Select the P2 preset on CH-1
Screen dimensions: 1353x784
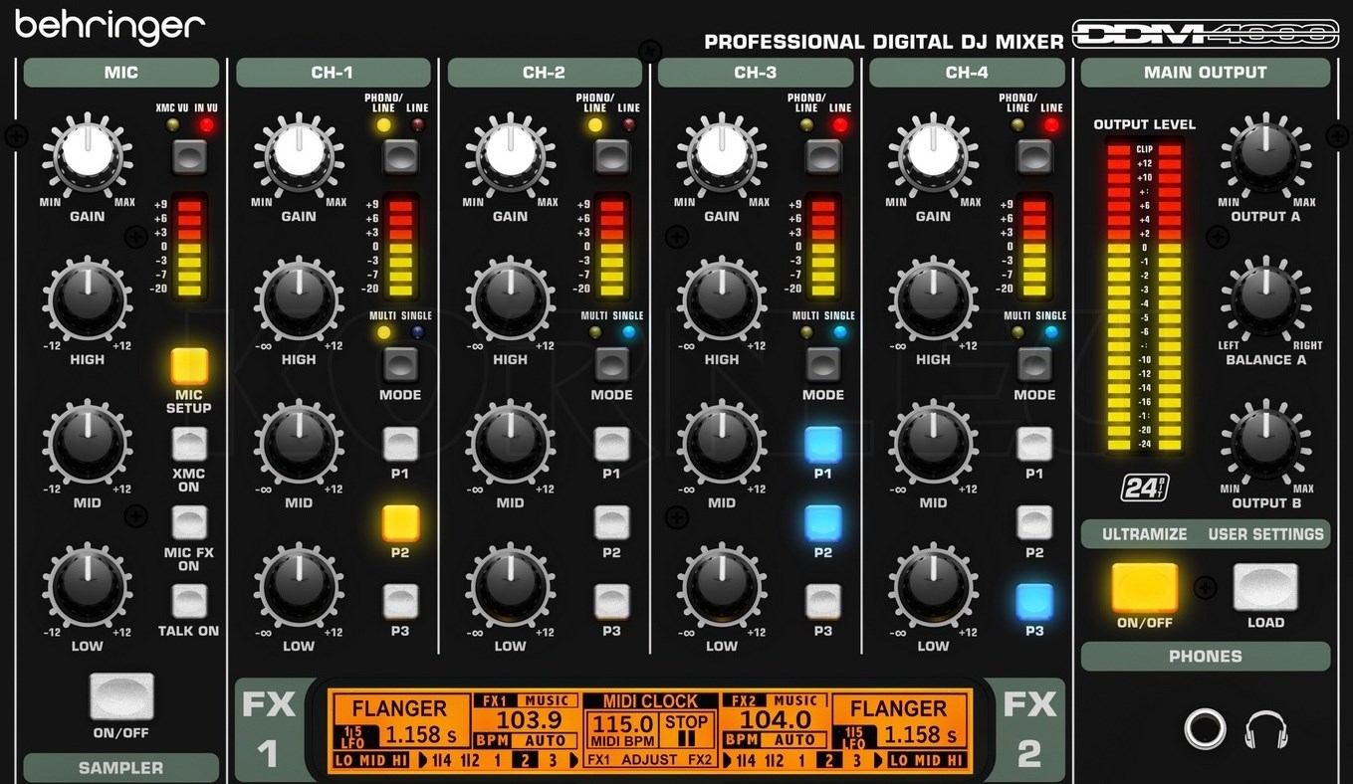click(x=400, y=524)
